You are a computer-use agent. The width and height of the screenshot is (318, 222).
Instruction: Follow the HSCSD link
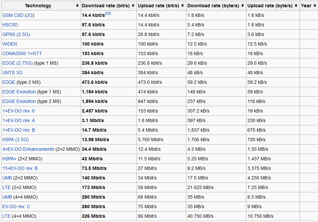click(10, 25)
